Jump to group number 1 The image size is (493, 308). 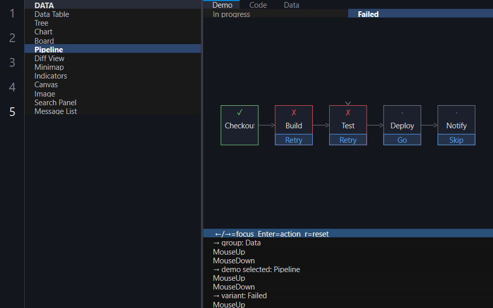(x=12, y=13)
